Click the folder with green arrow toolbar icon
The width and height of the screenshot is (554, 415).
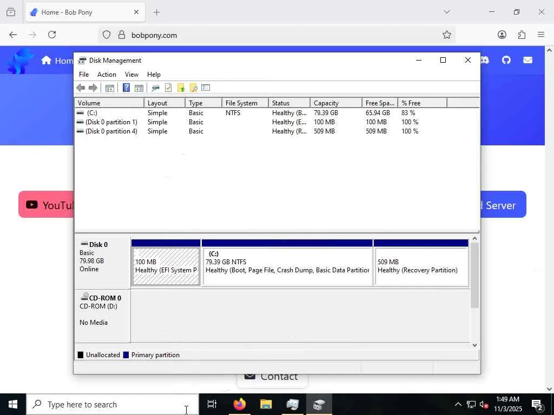click(x=181, y=88)
